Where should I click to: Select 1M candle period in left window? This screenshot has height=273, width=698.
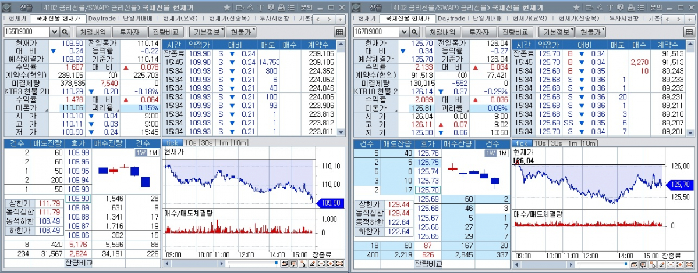click(x=153, y=153)
